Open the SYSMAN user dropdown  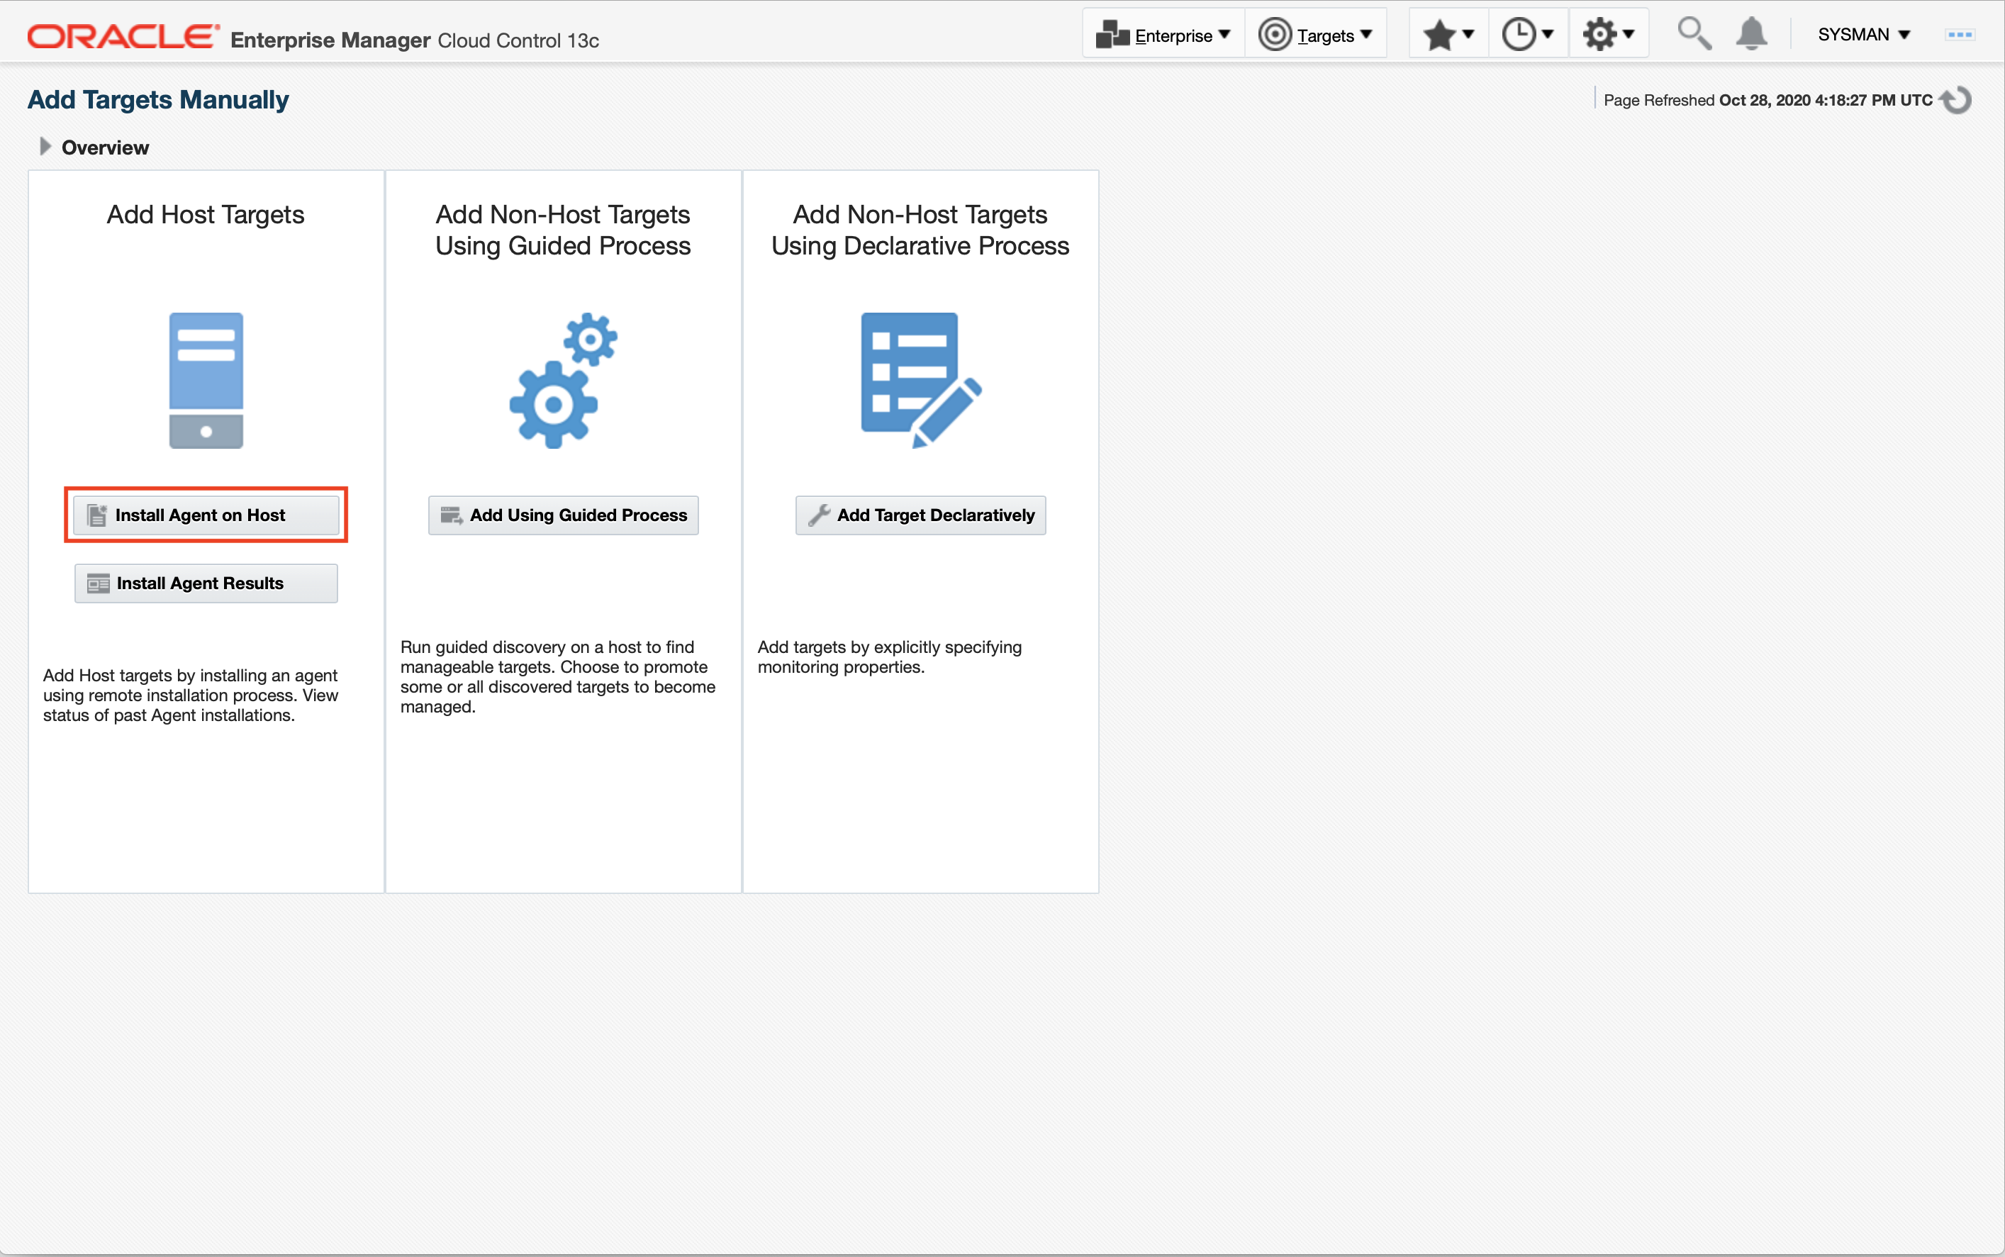[1863, 35]
